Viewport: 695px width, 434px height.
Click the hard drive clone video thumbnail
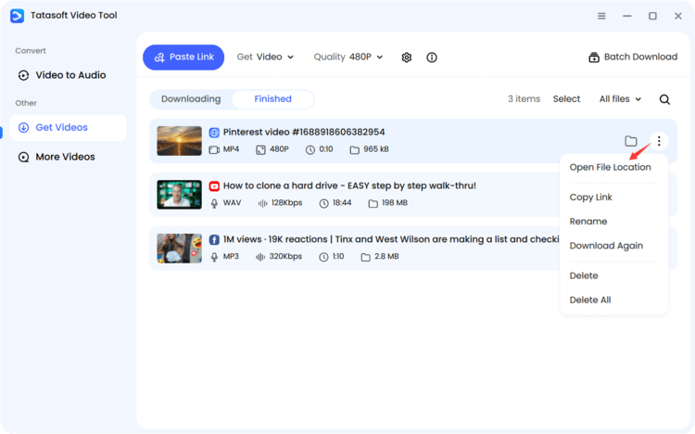(180, 195)
